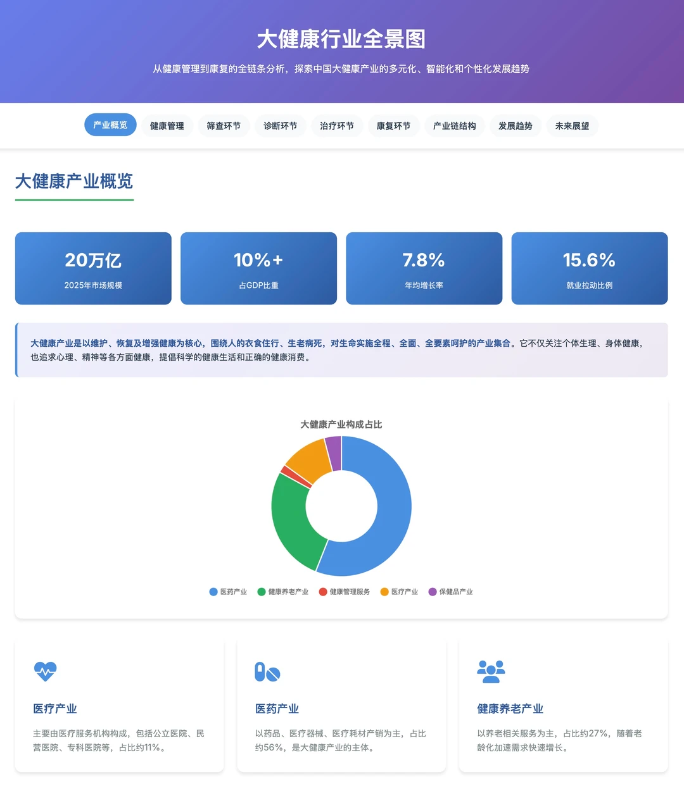Click the 15.6% 就业拉动比例 card

(589, 268)
